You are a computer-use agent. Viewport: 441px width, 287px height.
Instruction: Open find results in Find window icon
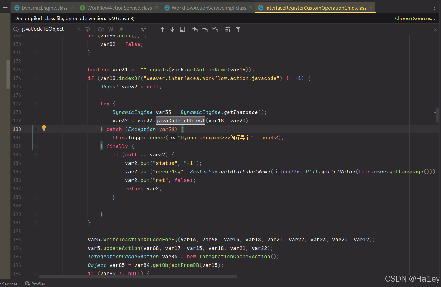(182, 29)
